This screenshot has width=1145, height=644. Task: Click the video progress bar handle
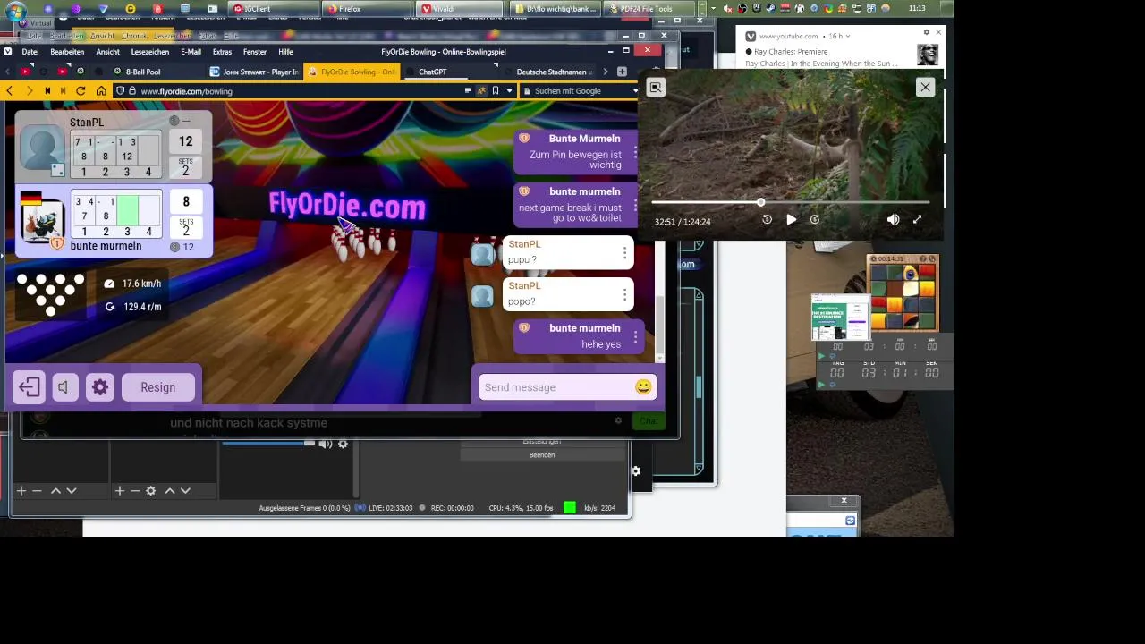click(x=760, y=202)
